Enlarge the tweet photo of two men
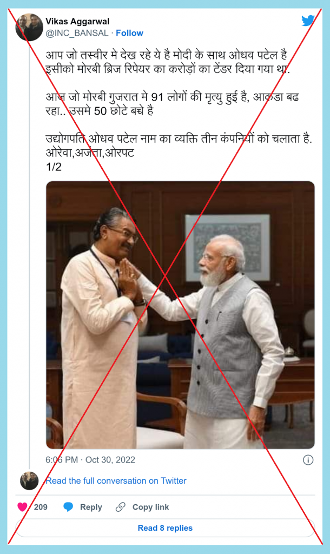Image resolution: width=330 pixels, height=554 pixels. (180, 315)
